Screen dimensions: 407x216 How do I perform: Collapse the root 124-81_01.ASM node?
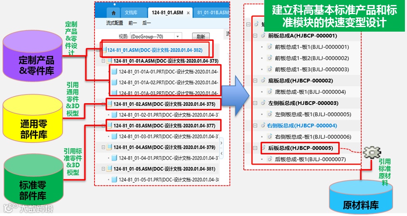98,50
